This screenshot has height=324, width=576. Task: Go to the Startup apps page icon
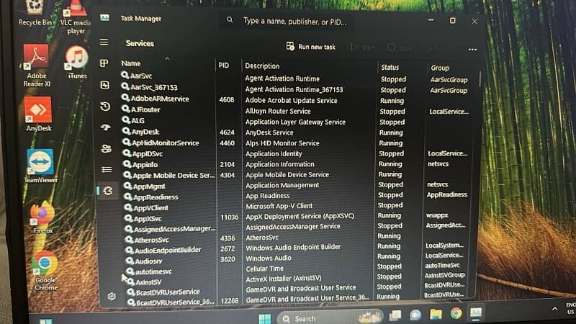coord(106,127)
